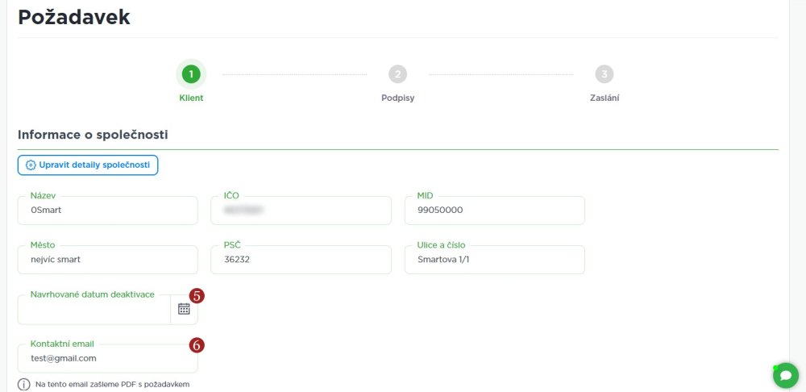Screen dimensions: 806x392
Task: Select the Klient step label
Action: tap(191, 98)
